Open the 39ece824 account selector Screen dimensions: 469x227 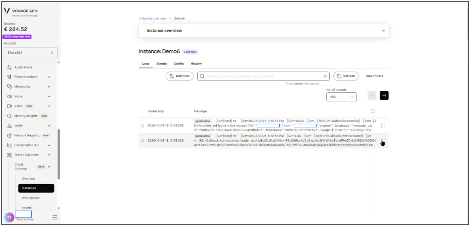point(30,53)
